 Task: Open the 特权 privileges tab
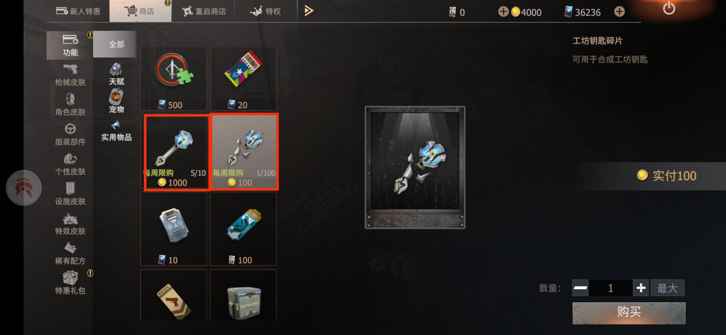click(266, 11)
